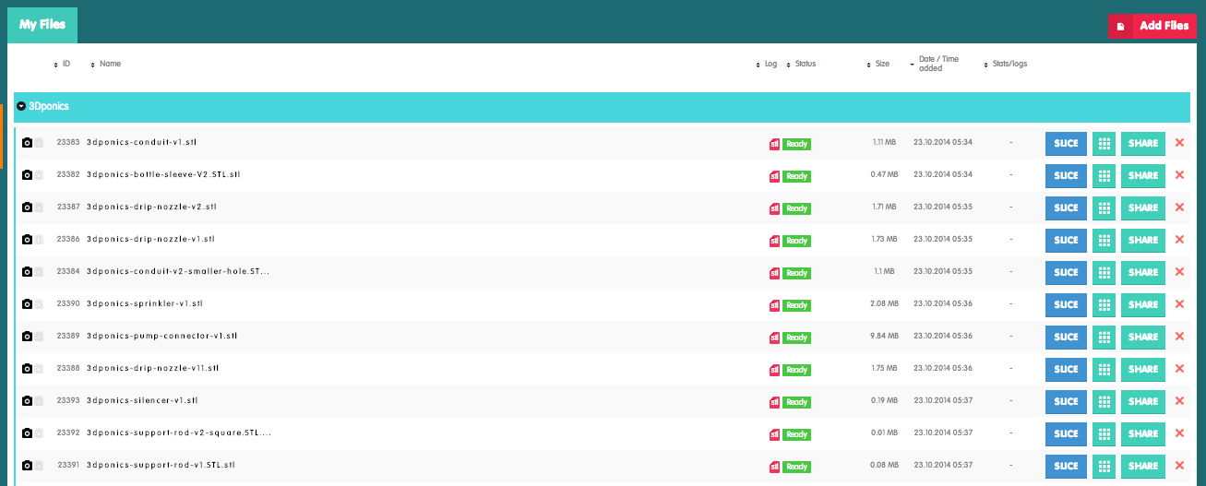Sort by the Stats/logs column
This screenshot has width=1206, height=486.
[x=1006, y=64]
